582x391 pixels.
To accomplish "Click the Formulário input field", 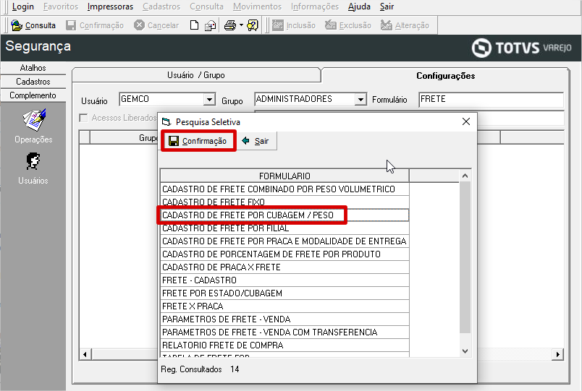I will coord(491,99).
